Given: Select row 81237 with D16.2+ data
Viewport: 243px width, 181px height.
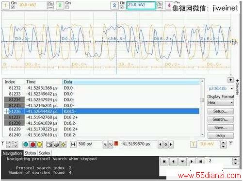Looking at the screenshot, I should (x=101, y=117).
